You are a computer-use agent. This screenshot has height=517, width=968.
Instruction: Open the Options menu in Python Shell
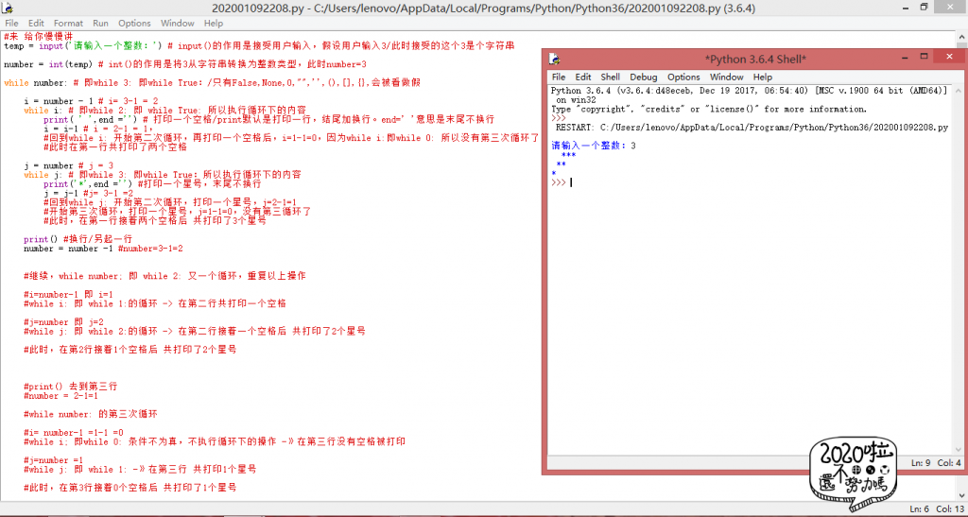pos(683,78)
